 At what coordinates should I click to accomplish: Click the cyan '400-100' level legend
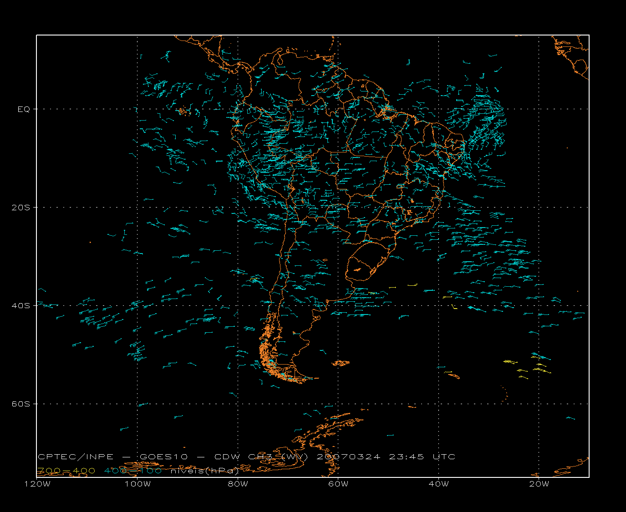pos(133,471)
